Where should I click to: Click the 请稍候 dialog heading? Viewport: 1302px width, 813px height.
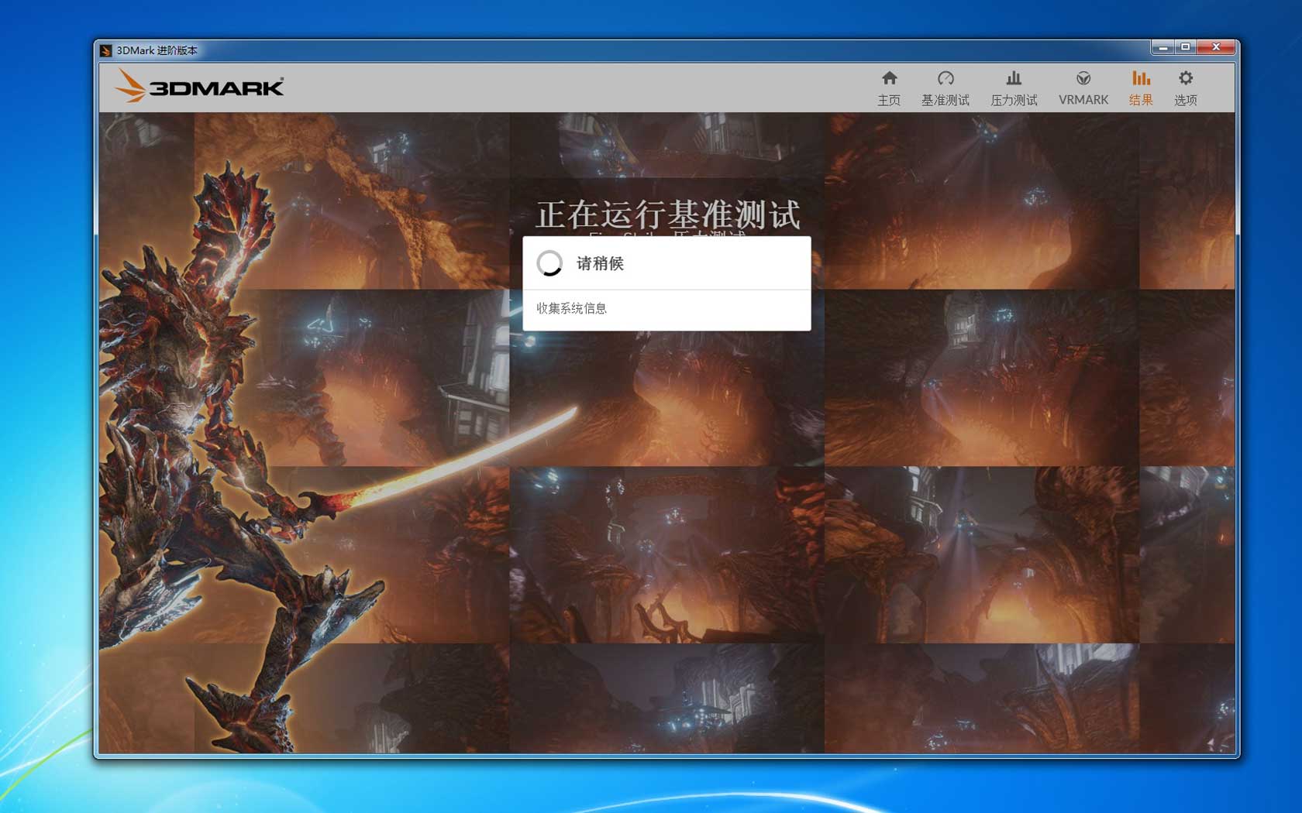click(x=600, y=263)
